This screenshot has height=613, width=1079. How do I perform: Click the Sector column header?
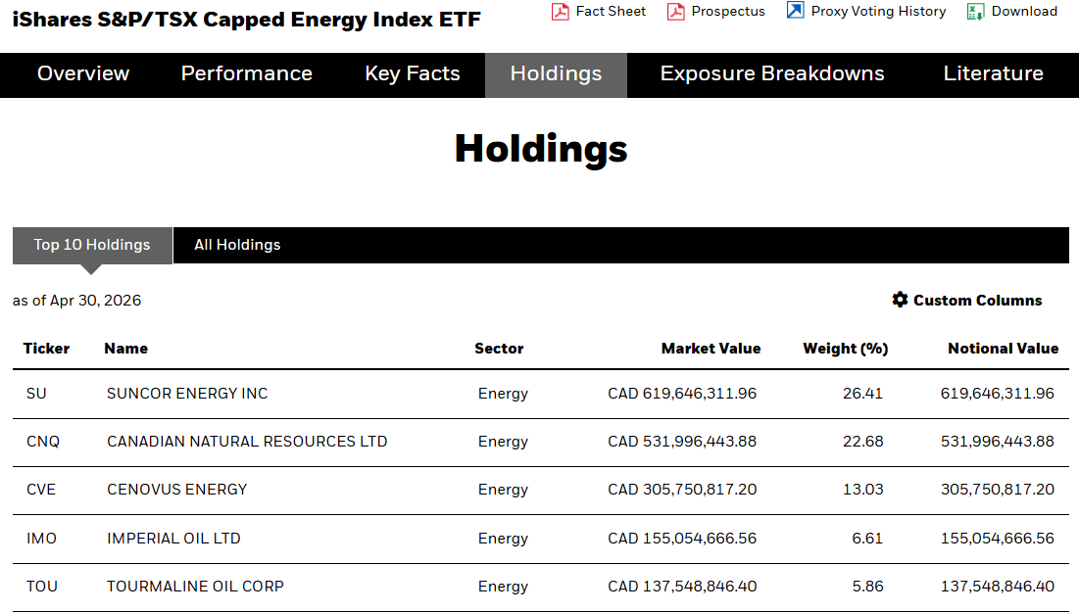point(499,349)
